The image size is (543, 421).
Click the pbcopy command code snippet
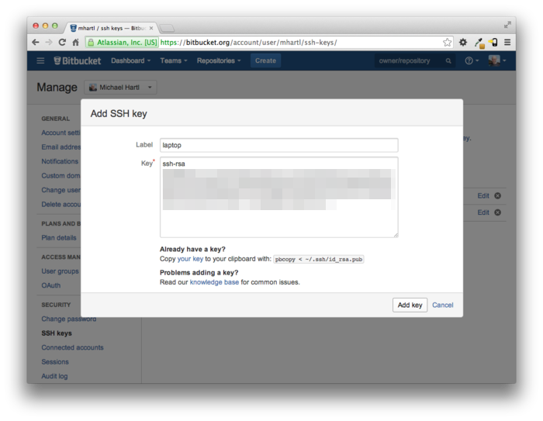click(319, 259)
